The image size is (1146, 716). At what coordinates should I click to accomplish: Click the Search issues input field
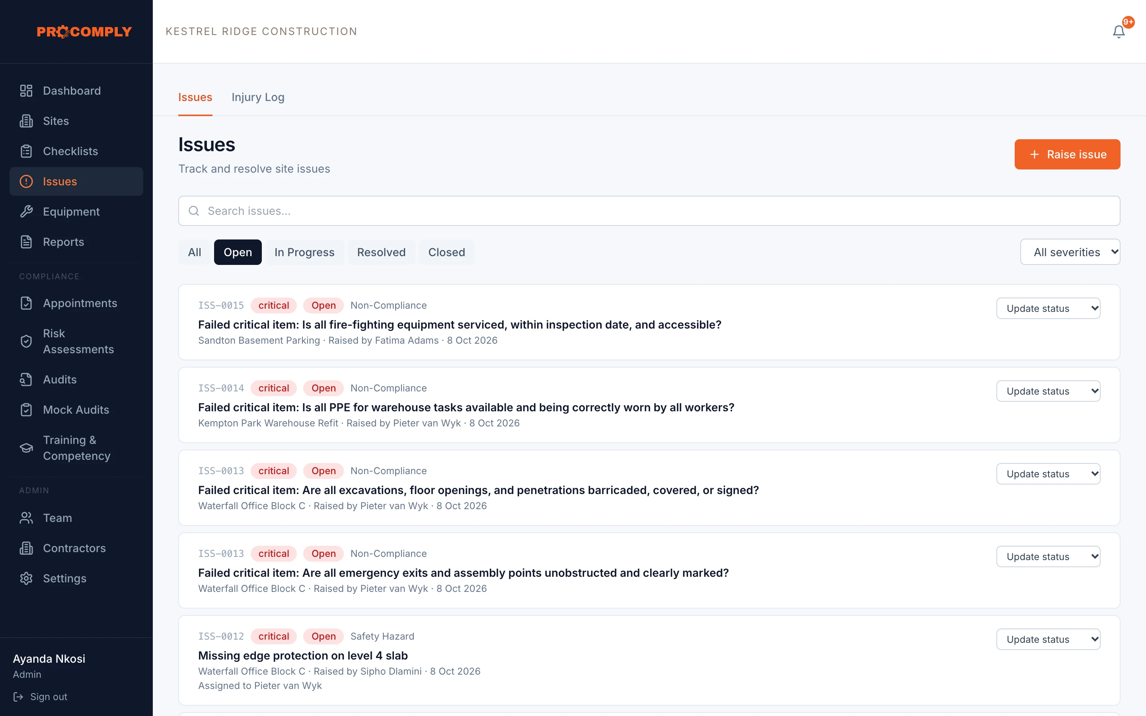tap(649, 211)
